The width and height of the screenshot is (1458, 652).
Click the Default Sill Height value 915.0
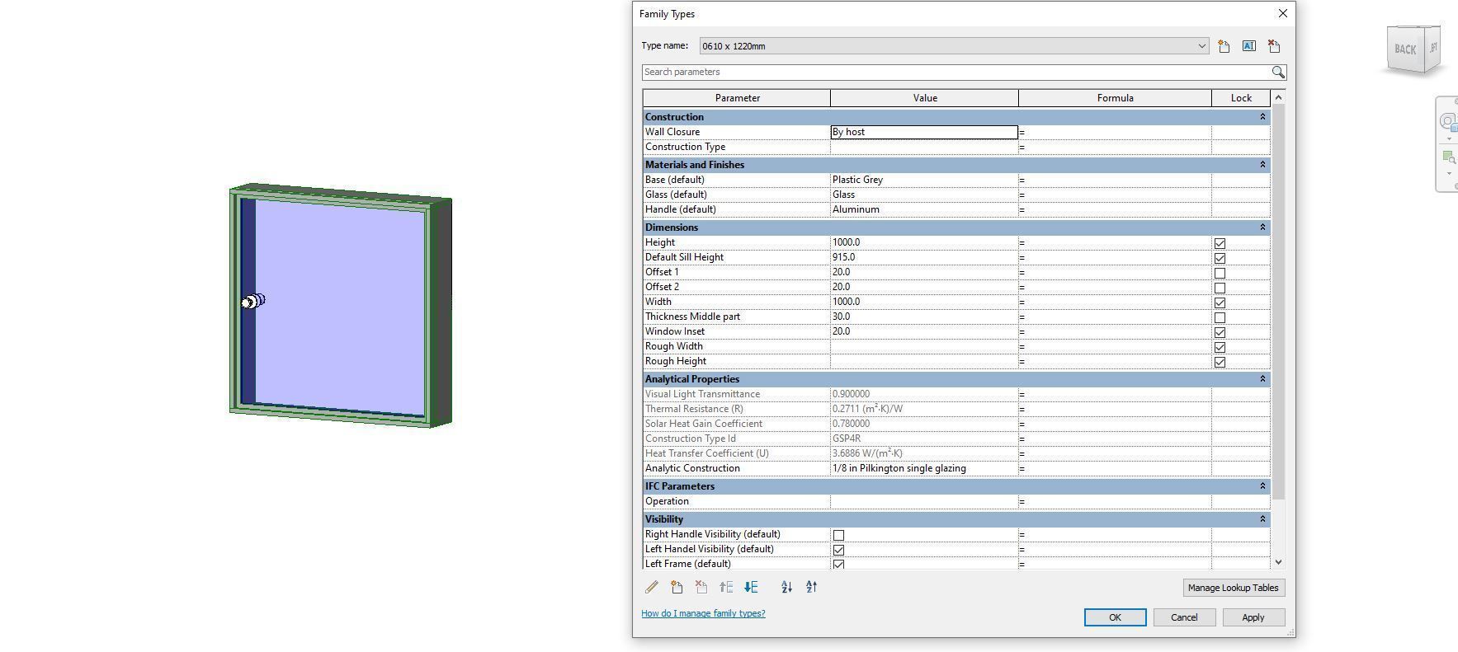(924, 257)
